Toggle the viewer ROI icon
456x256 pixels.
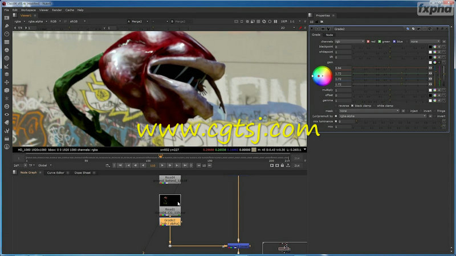[x=253, y=22]
